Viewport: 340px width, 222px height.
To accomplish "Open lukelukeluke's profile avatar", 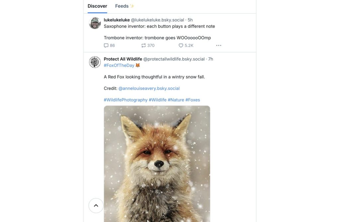I will pyautogui.click(x=95, y=23).
